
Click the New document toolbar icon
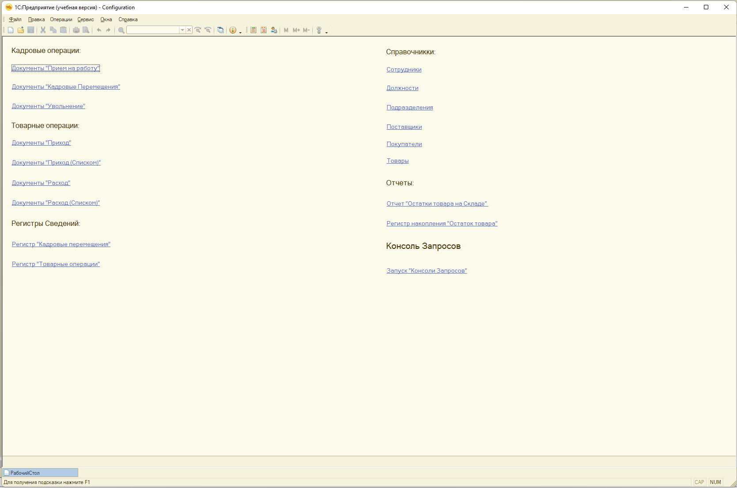[x=11, y=30]
